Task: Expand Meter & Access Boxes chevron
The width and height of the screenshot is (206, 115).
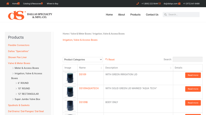Action: [13, 68]
